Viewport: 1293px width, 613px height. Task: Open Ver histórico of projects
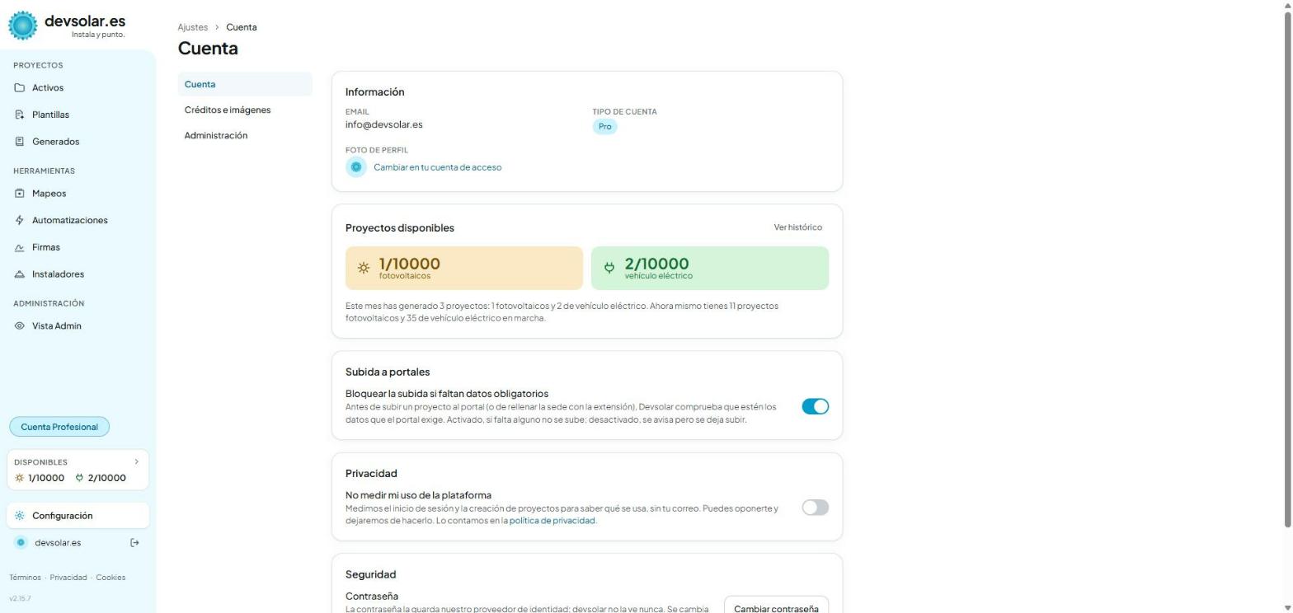coord(797,227)
